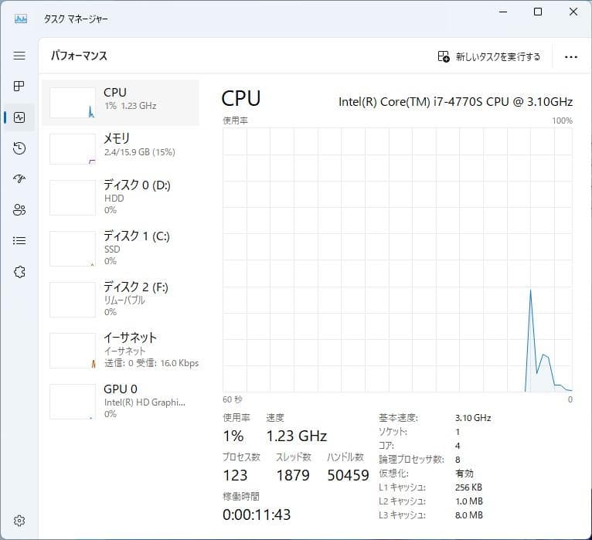Select ディスク 2 (F:) performance item
The image size is (592, 540).
[x=121, y=299]
